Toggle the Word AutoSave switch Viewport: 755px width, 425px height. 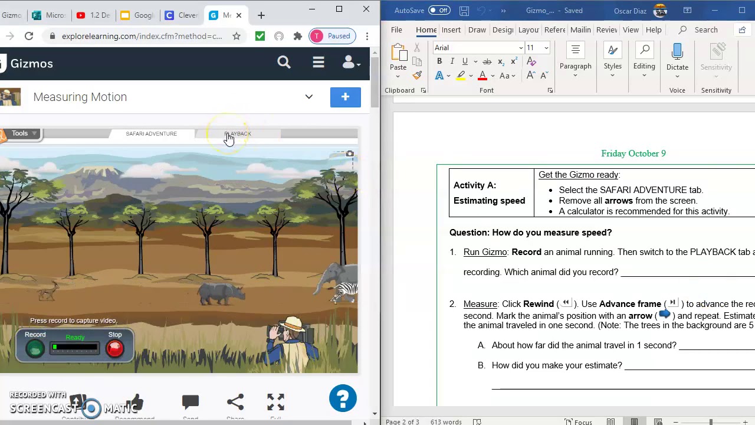[439, 11]
